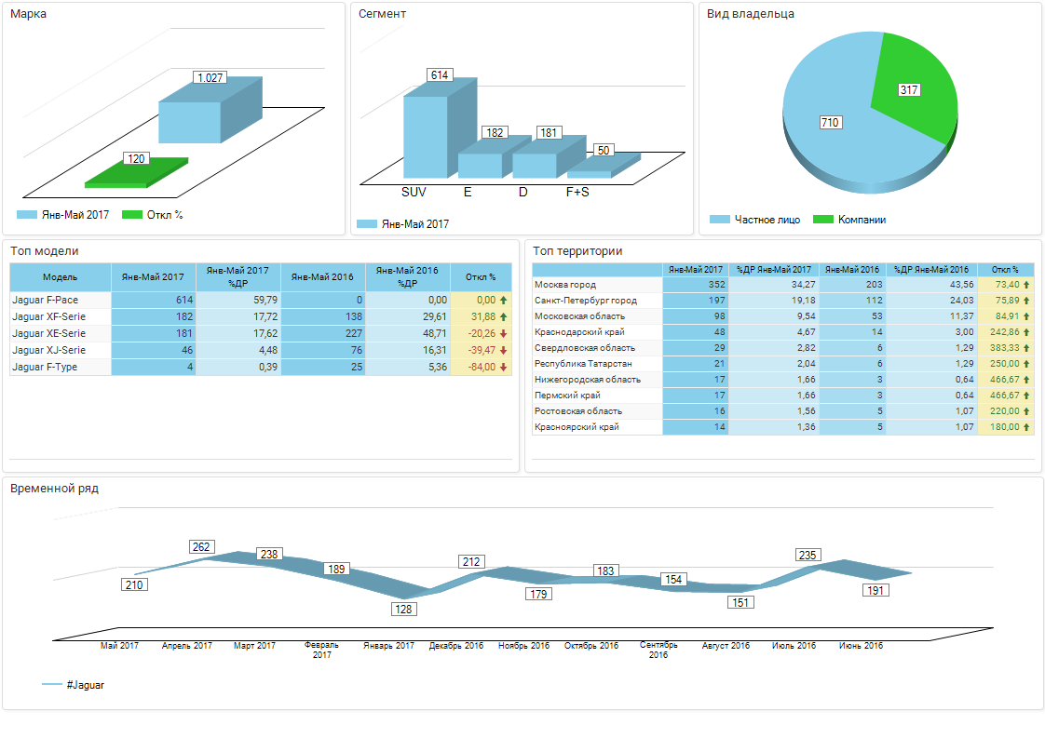Sort by the Модель column header
This screenshot has width=1045, height=738.
61,277
